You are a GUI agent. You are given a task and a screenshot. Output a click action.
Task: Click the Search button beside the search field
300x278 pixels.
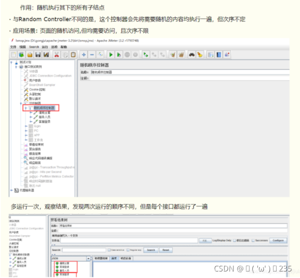click(151, 250)
